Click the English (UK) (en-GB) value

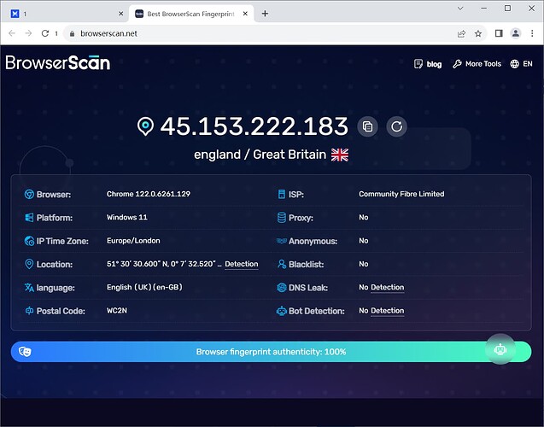144,287
